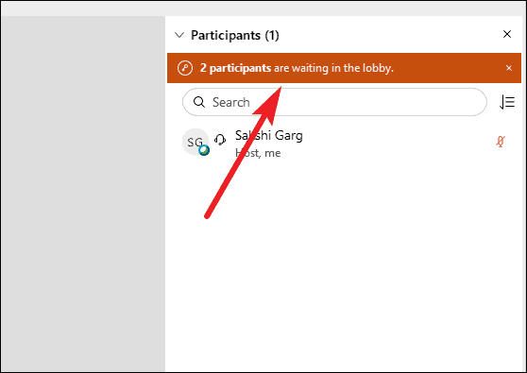Image resolution: width=527 pixels, height=373 pixels.
Task: Select the Sakshi Garg participant name
Action: coord(269,135)
